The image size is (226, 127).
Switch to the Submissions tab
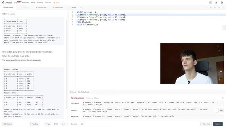(x=58, y=7)
